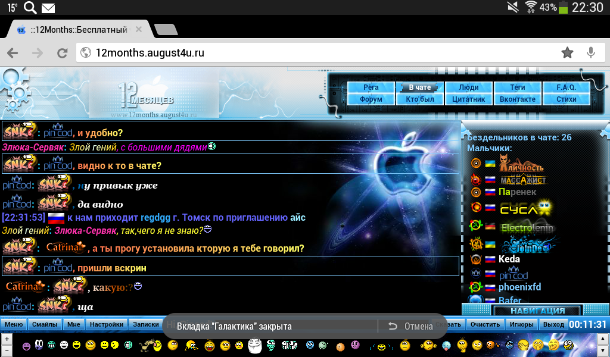Select the В чате navigation button
The image size is (610, 357).
[x=420, y=87]
